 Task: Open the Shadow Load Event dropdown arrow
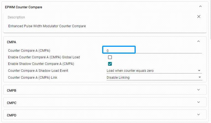199,71
